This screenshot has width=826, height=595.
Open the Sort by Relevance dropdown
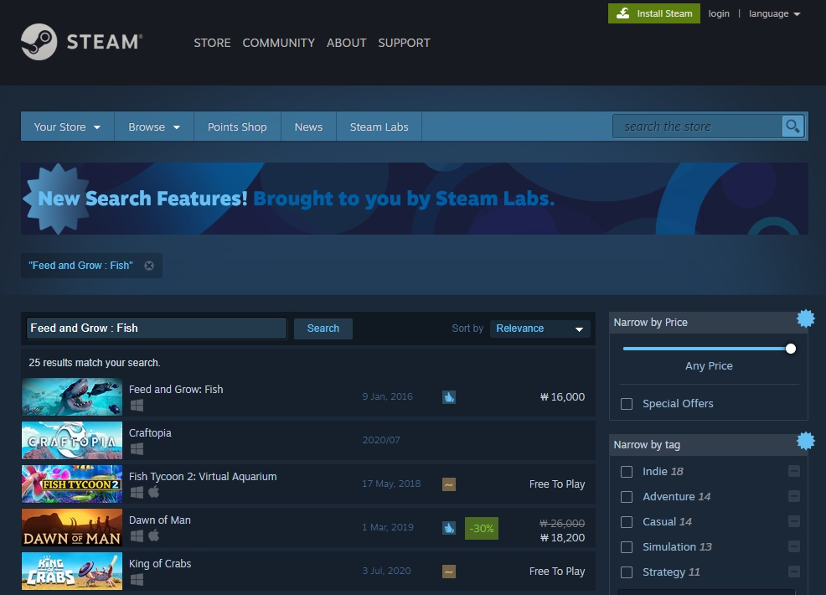[540, 329]
